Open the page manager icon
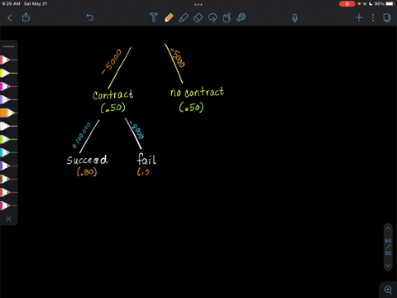 (387, 18)
